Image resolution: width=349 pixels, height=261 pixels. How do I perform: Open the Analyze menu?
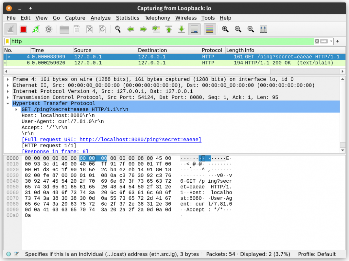[100, 18]
